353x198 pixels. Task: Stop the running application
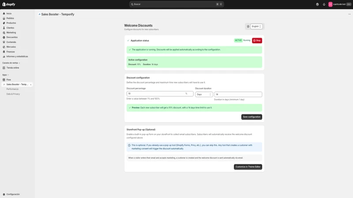pos(257,40)
